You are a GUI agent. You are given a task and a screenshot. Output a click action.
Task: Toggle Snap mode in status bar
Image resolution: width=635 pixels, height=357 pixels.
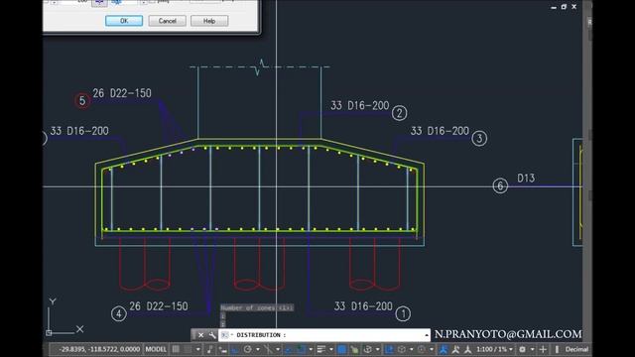point(188,349)
